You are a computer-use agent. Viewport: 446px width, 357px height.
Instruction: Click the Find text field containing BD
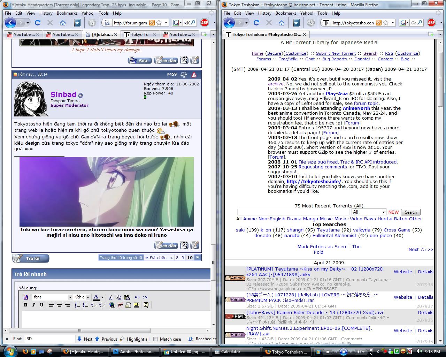49,339
